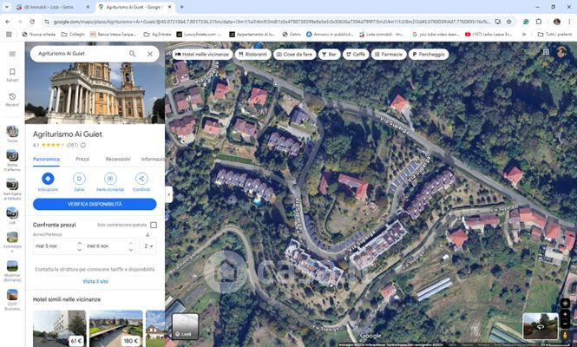Click the search magnifier icon

[x=133, y=54]
